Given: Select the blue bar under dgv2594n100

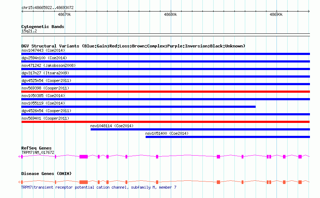Looking at the screenshot, I should click(165, 61).
